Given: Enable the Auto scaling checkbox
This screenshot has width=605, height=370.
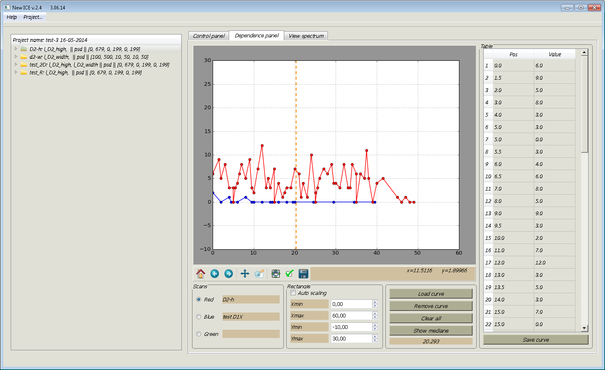Looking at the screenshot, I should point(293,293).
